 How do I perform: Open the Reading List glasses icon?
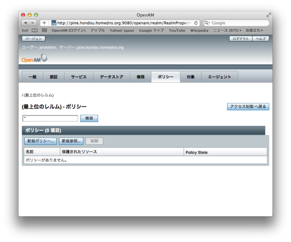tap(25, 30)
